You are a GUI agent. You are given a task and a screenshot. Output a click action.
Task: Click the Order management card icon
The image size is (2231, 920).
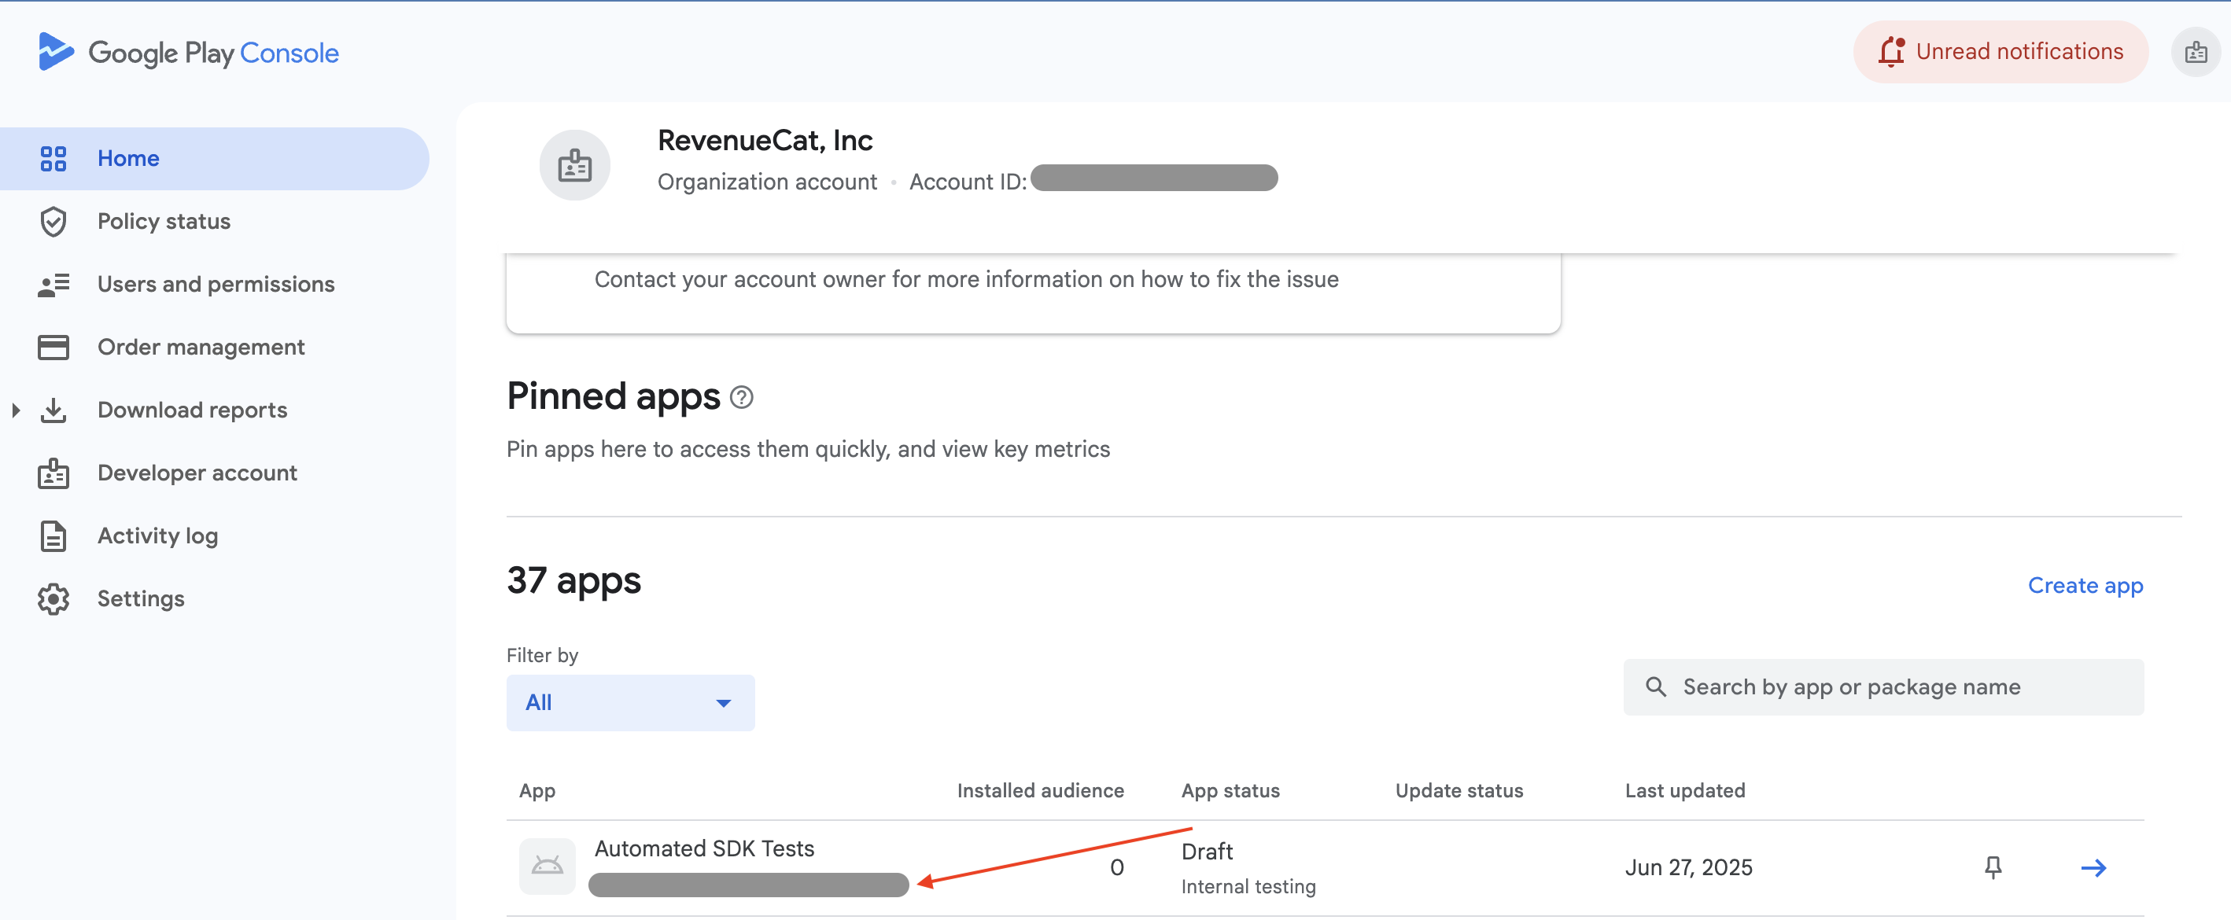[x=53, y=347]
